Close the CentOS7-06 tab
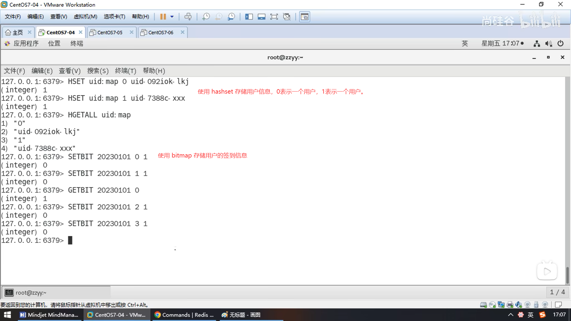 tap(183, 32)
